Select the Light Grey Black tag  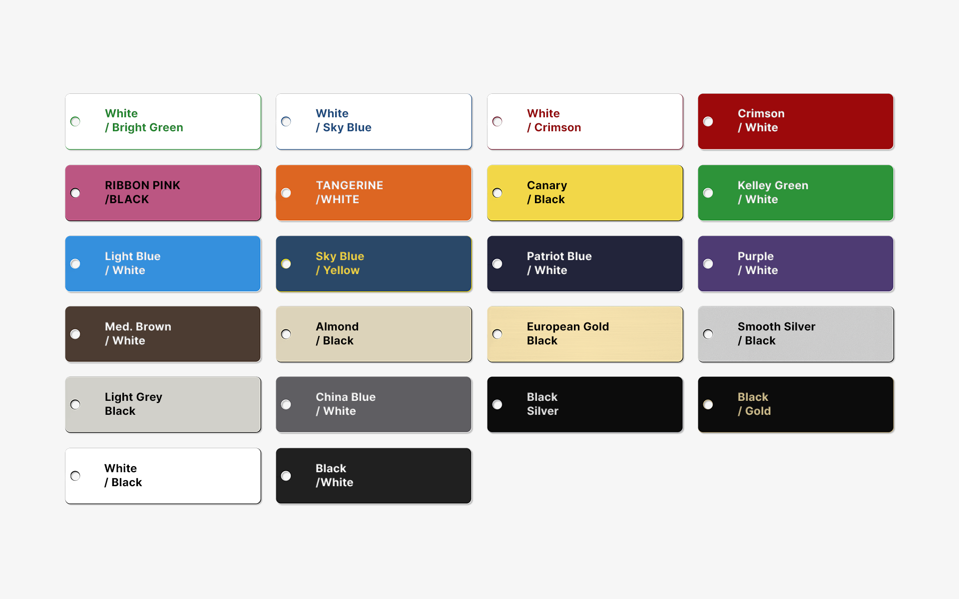163,404
